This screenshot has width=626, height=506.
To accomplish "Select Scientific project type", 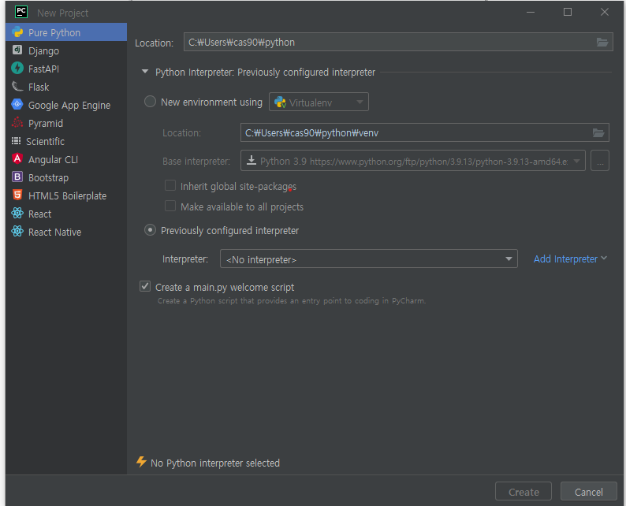I will pos(66,141).
